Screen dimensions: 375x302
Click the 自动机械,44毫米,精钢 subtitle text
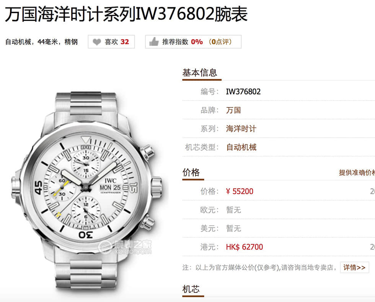pyautogui.click(x=42, y=42)
